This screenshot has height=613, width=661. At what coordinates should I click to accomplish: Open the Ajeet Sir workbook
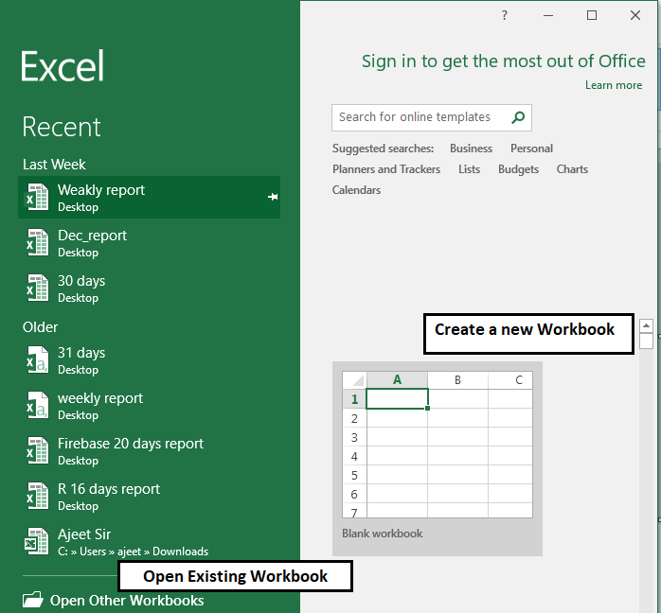click(150, 542)
